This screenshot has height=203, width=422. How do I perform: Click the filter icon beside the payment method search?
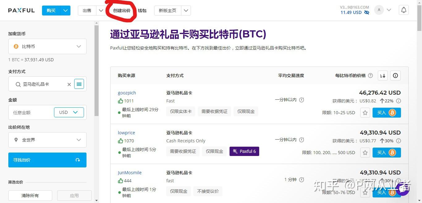(79, 84)
